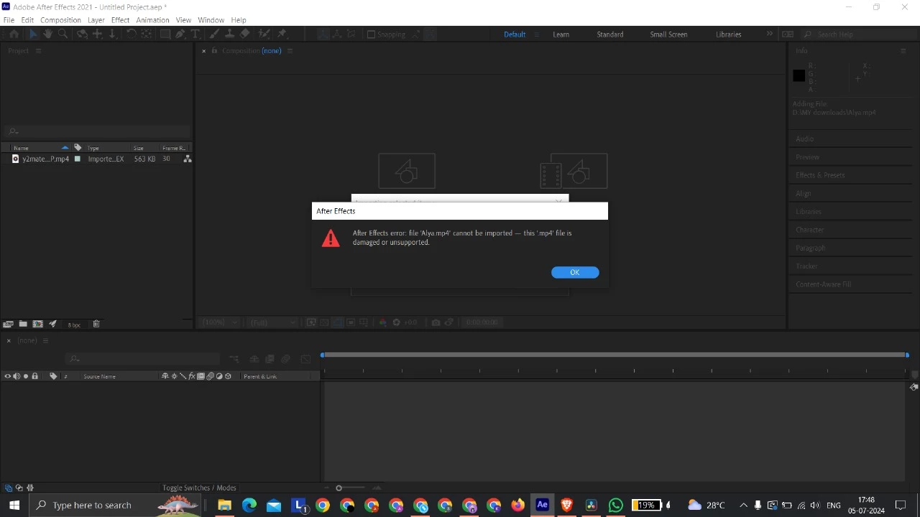Open the Layer menu

[x=96, y=20]
